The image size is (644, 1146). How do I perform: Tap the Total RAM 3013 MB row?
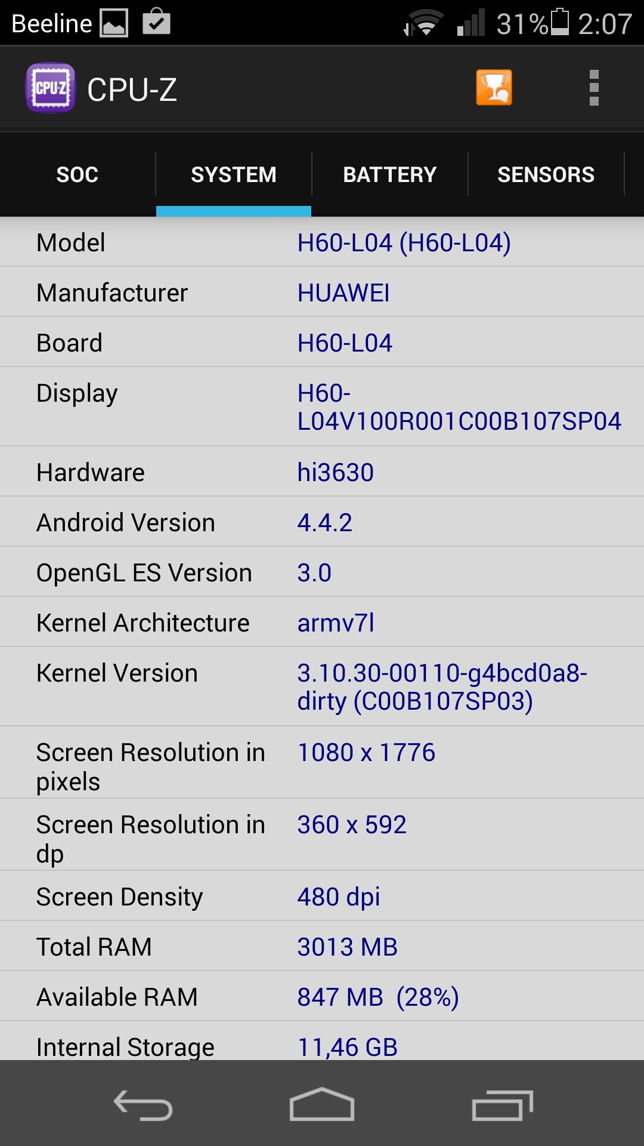[322, 946]
